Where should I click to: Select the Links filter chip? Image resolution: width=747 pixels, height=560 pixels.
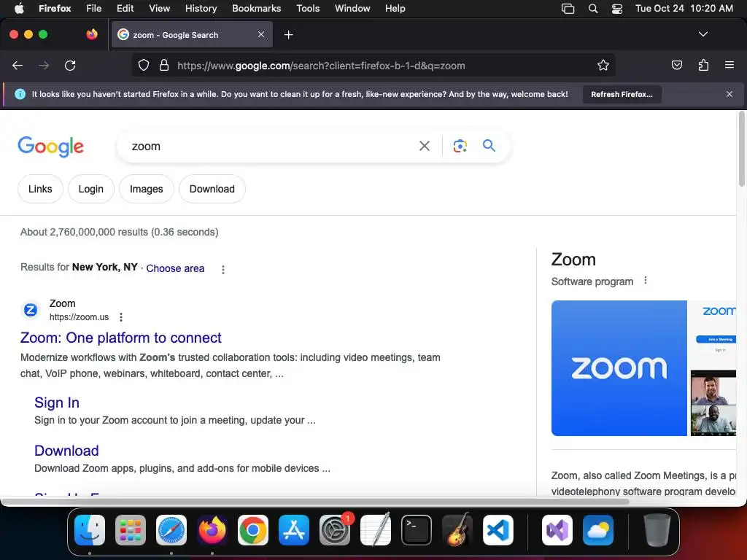(x=41, y=189)
